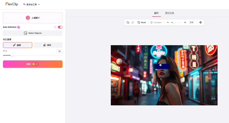Click the Reset button in toolbar
Viewport: 229px width, 123px height.
(x=142, y=22)
